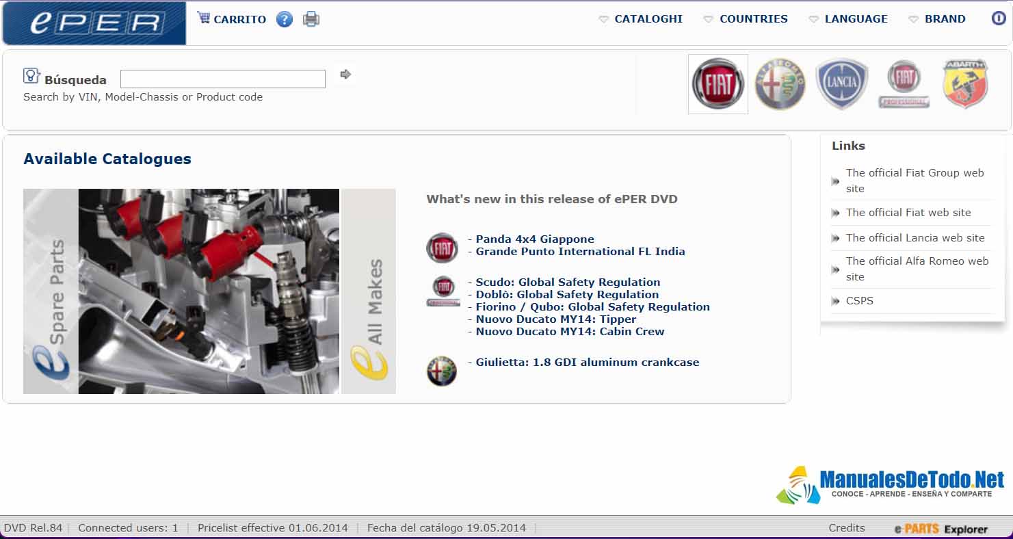This screenshot has width=1013, height=539.
Task: Click Fecha del catálogo 19.05.2014 text
Action: coord(447,528)
